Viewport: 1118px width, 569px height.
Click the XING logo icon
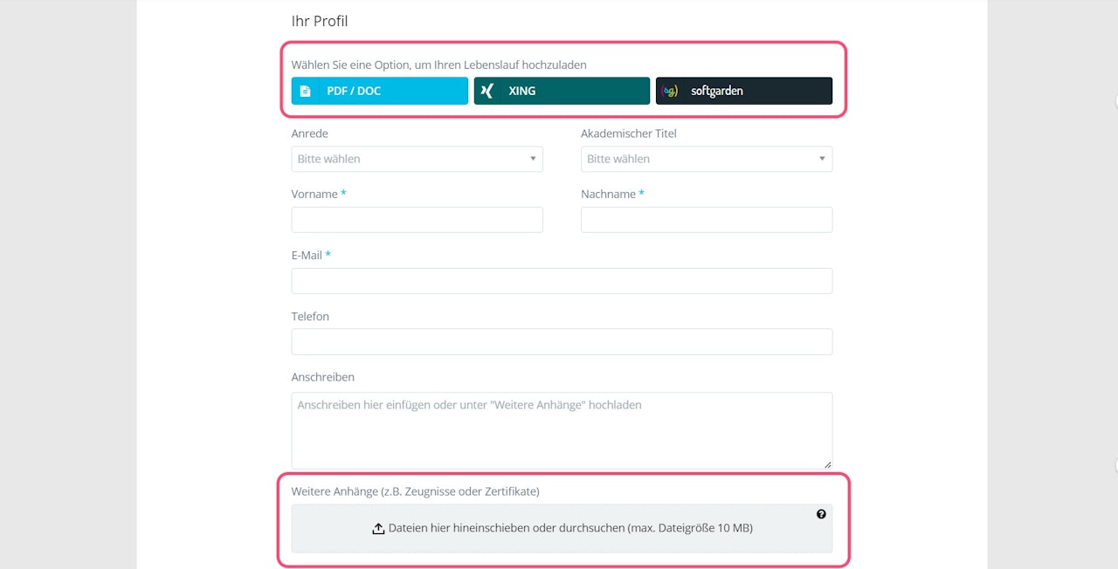click(x=487, y=91)
